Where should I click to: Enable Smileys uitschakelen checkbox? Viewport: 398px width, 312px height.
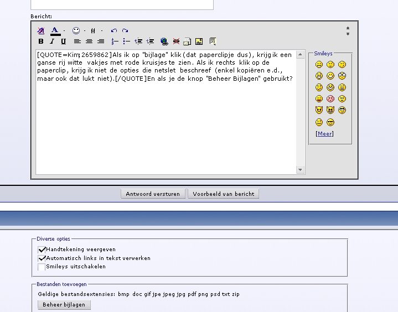42,267
